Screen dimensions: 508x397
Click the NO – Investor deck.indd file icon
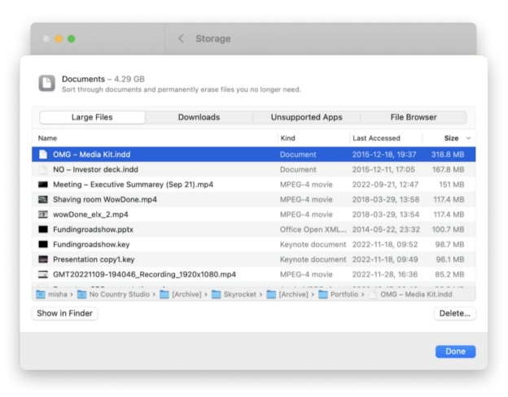tap(43, 169)
